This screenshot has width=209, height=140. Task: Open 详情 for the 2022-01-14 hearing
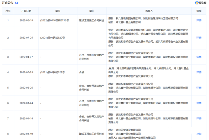[199, 119]
